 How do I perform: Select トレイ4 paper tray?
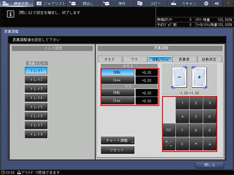click(x=36, y=98)
